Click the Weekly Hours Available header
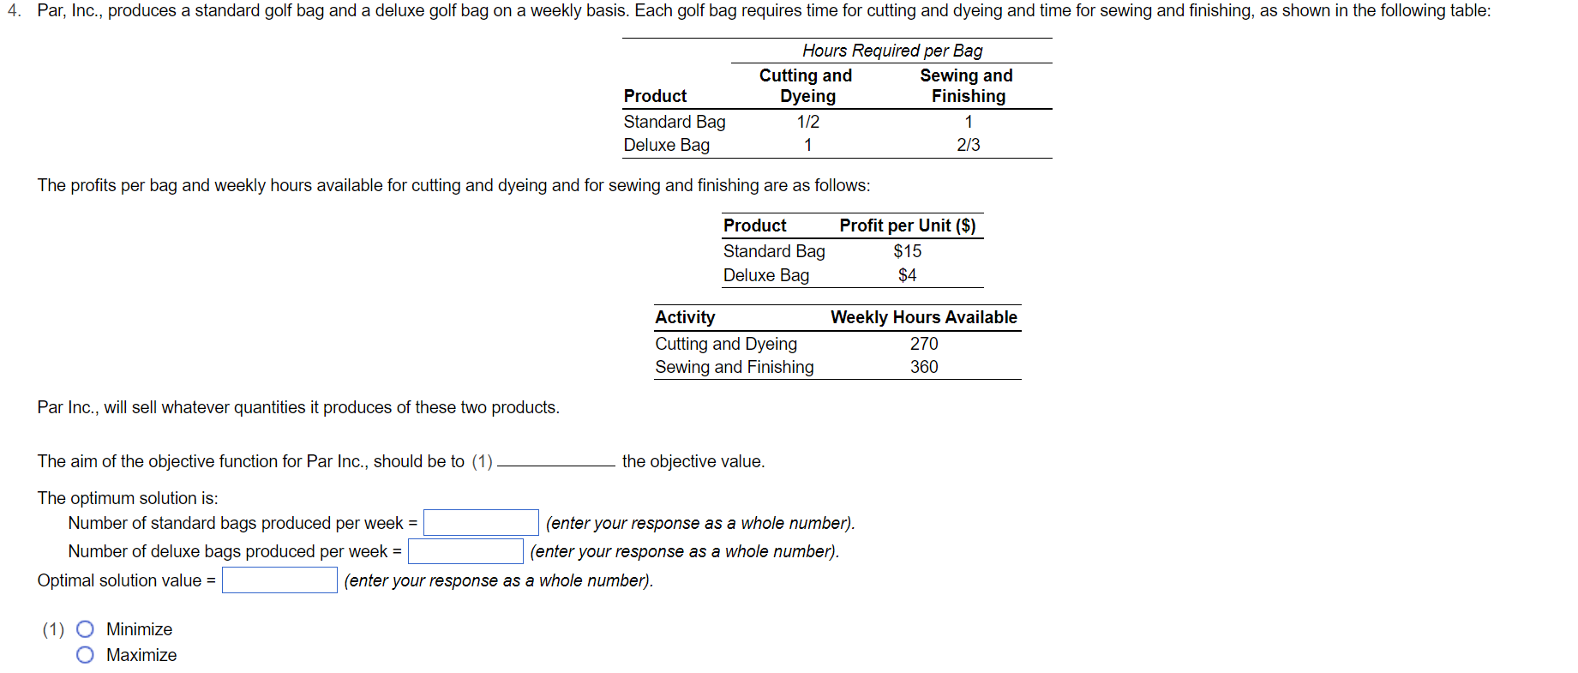Viewport: 1578px width, 673px height. 922,317
